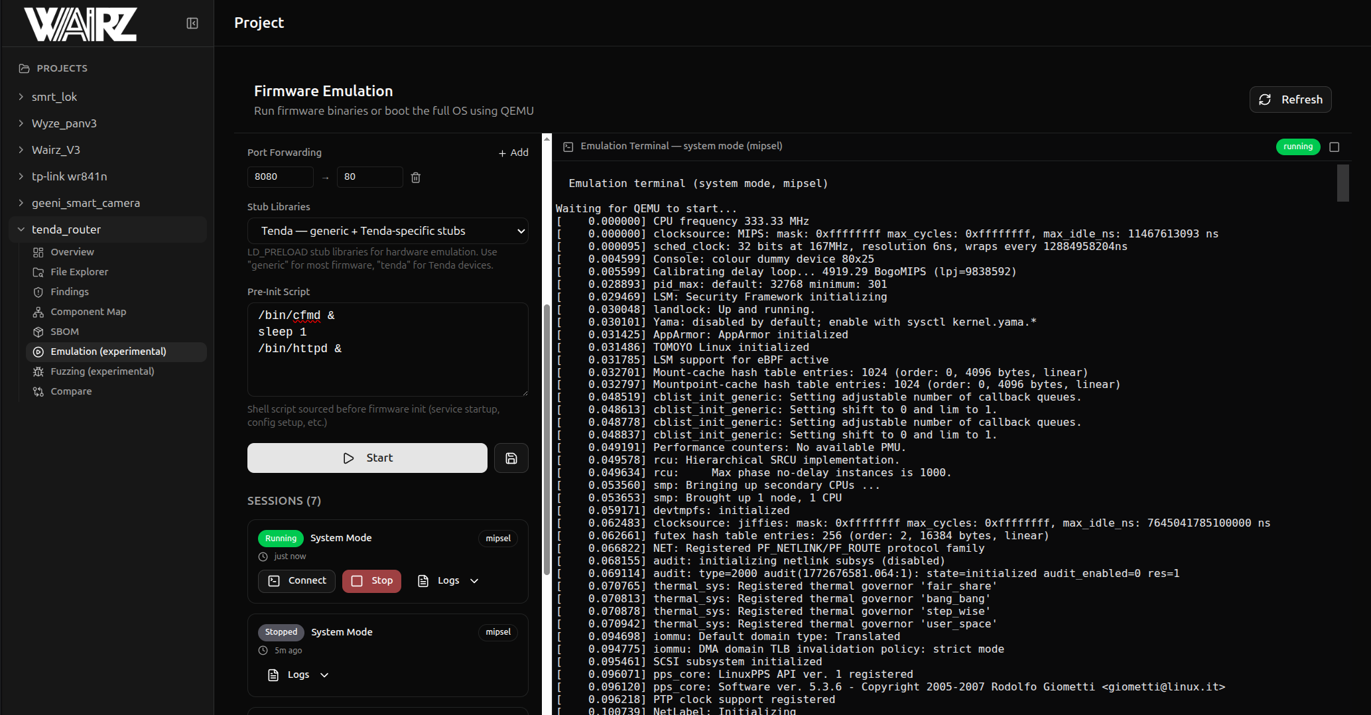
Task: Open Component Map view
Action: (x=88, y=312)
